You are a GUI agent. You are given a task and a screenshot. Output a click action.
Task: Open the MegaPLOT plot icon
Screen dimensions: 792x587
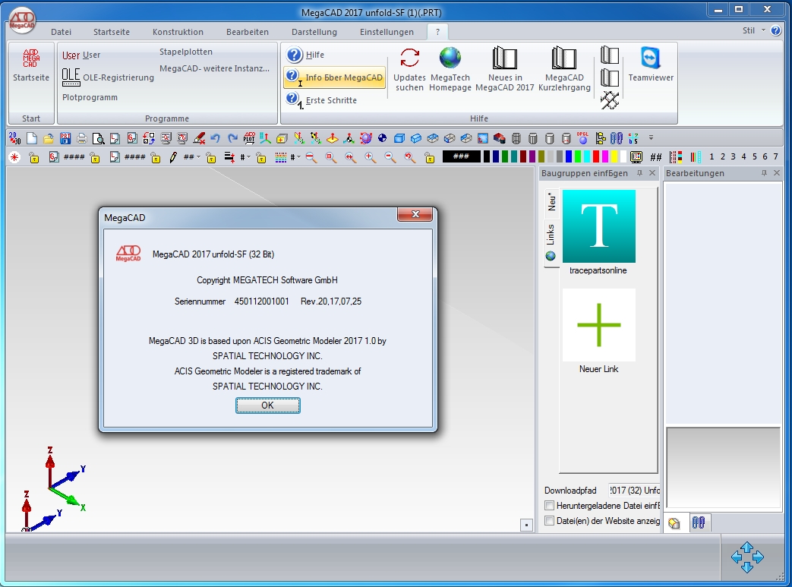pos(249,138)
